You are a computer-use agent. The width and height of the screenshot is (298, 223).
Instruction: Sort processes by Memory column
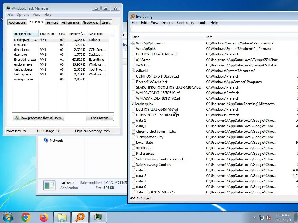77,34
